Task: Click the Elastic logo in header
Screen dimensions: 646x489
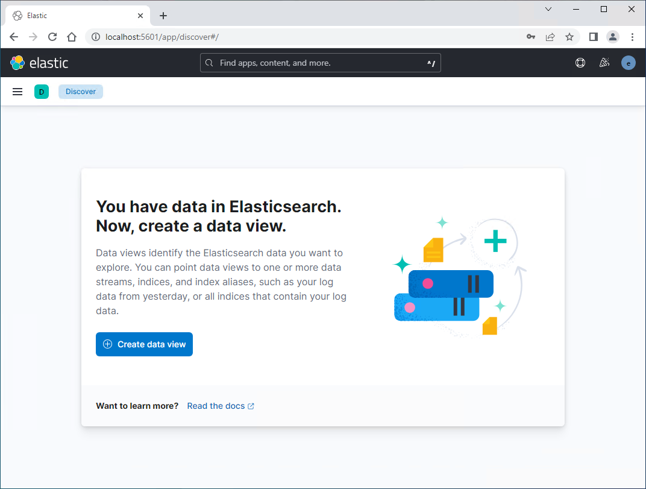Action: click(39, 63)
